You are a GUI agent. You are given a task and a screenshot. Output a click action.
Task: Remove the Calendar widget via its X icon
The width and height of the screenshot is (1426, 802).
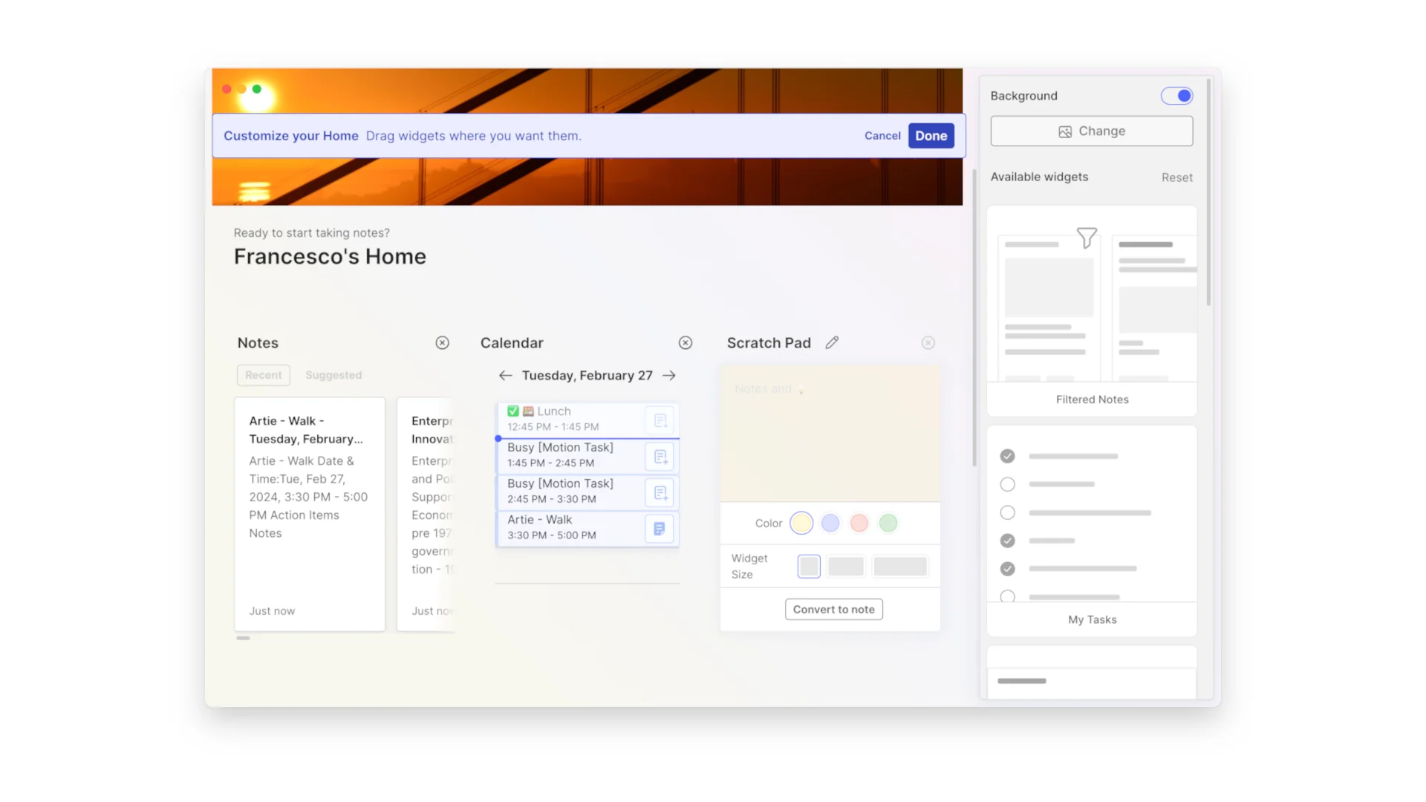pos(685,342)
